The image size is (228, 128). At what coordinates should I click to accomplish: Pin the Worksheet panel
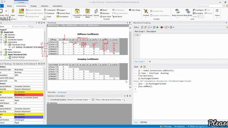click(x=130, y=23)
